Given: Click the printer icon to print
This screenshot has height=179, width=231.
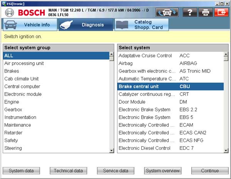Looking at the screenshot, I should [206, 12].
